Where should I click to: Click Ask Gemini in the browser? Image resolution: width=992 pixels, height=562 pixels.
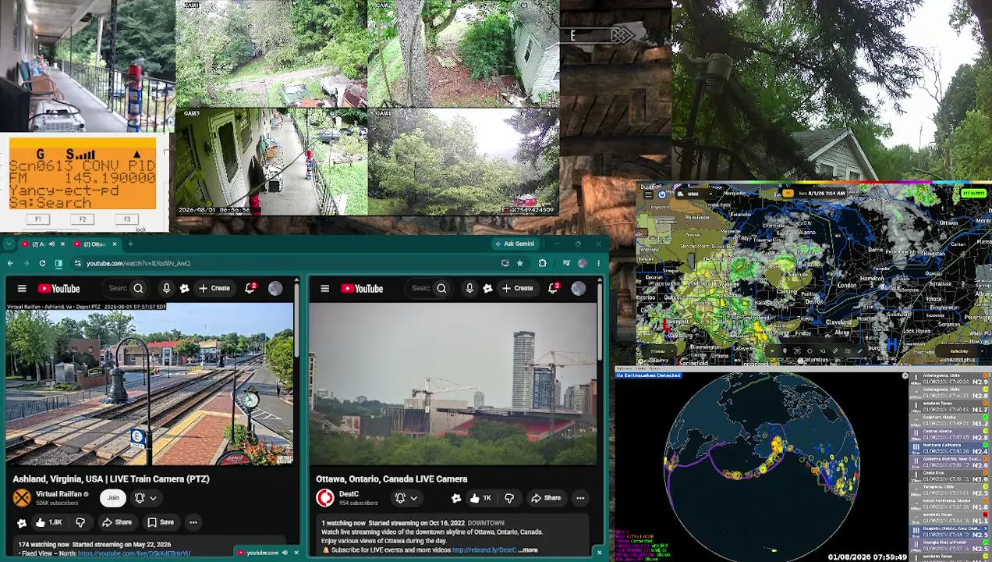(514, 244)
